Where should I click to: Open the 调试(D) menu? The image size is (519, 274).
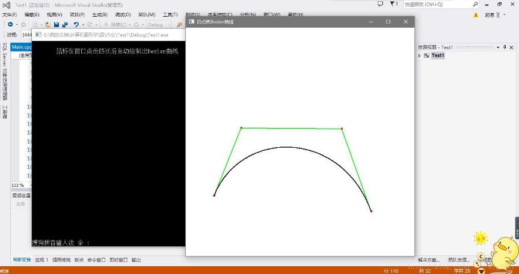[123, 15]
